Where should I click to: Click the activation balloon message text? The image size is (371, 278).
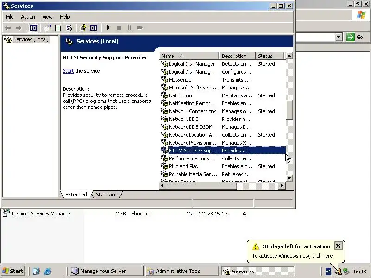click(292, 256)
